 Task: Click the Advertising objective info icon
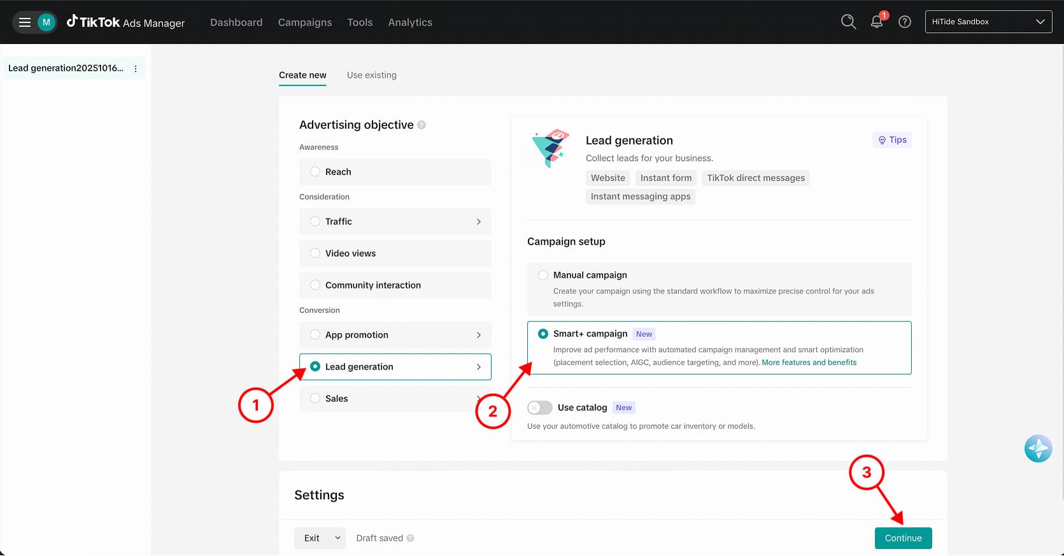[x=422, y=125]
